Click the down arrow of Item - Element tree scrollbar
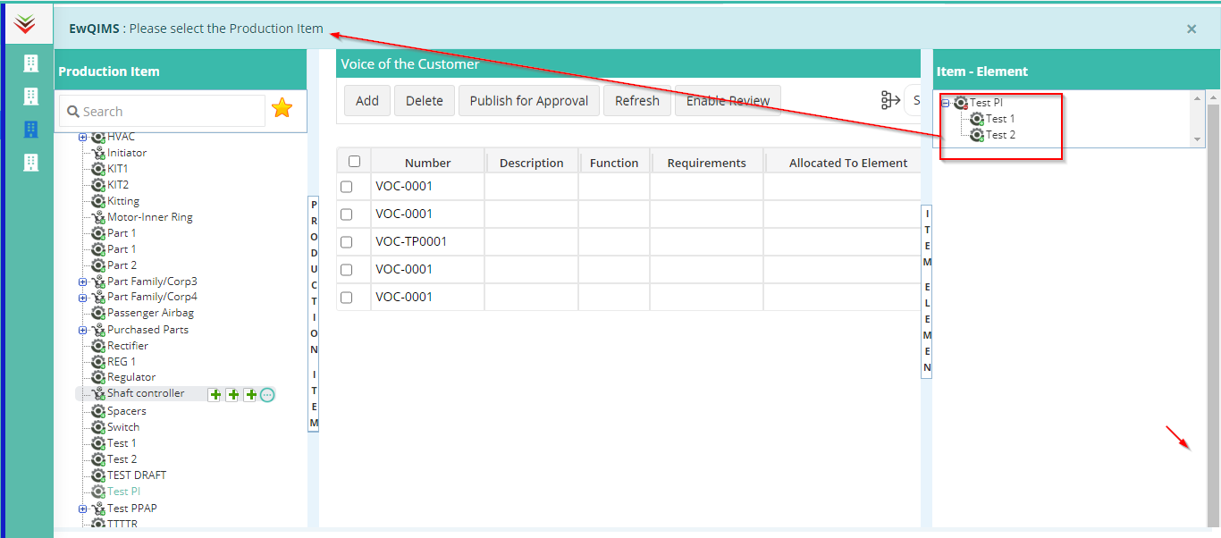The image size is (1221, 538). pos(1197,139)
